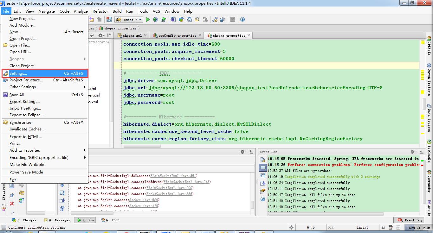Toggle scroll to end in the Event Log
This screenshot has height=233, width=433.
(263, 183)
